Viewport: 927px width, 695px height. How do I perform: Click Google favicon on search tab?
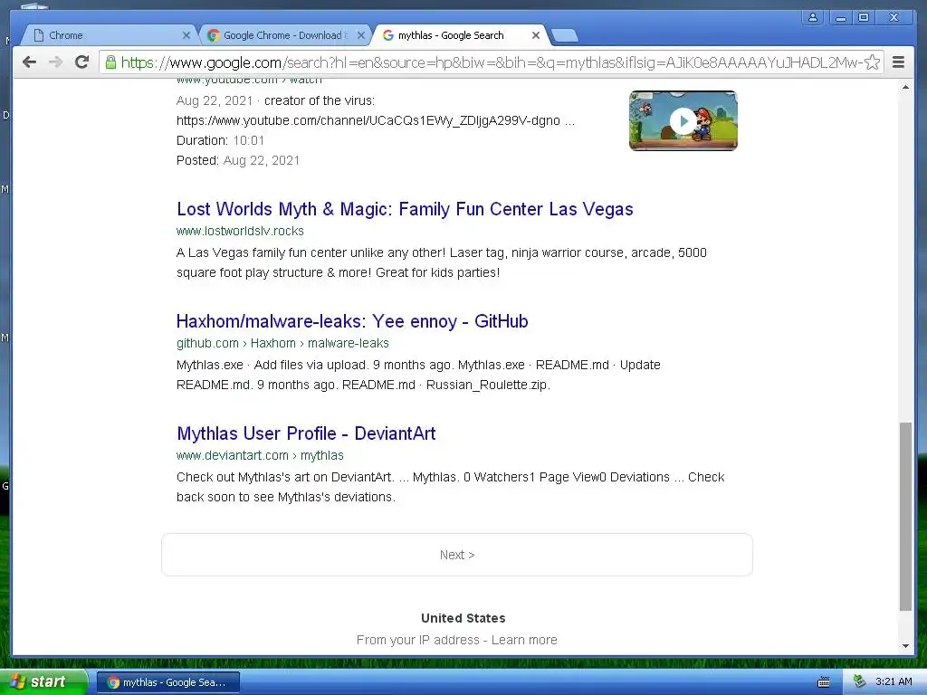pos(387,35)
